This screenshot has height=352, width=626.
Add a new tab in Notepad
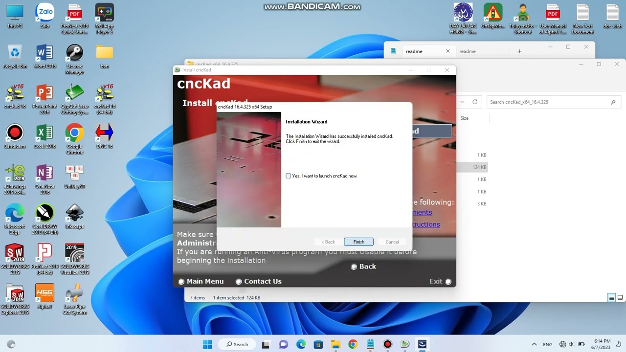tap(519, 51)
